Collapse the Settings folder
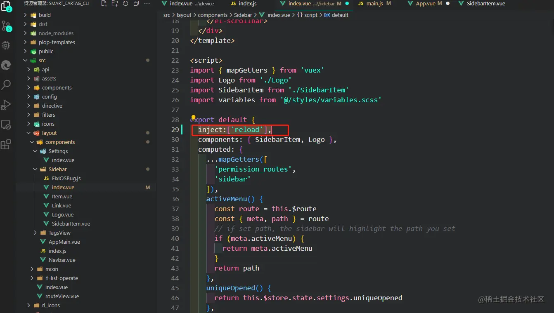This screenshot has width=554, height=313. point(36,151)
